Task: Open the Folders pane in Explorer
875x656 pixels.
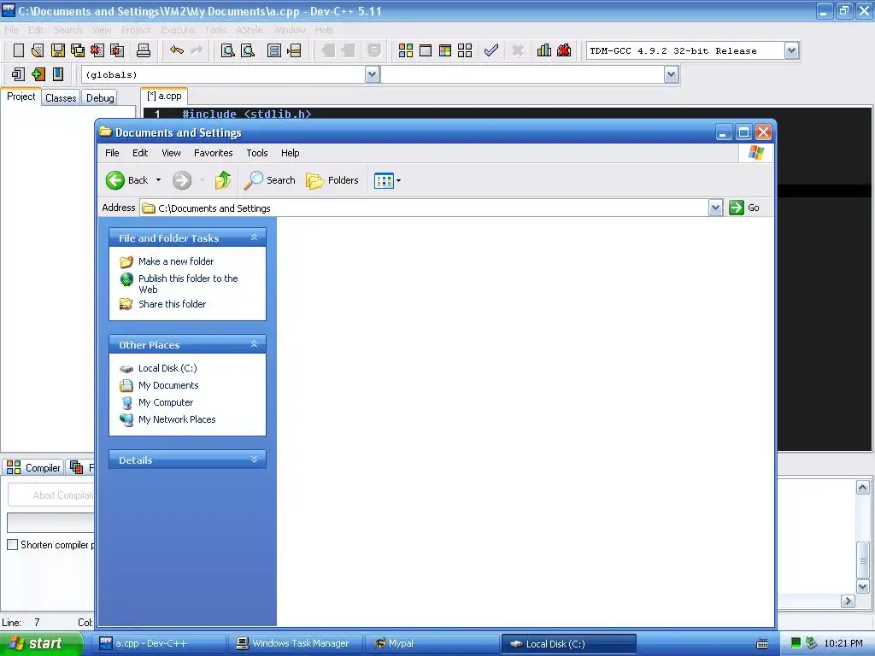Action: click(332, 180)
